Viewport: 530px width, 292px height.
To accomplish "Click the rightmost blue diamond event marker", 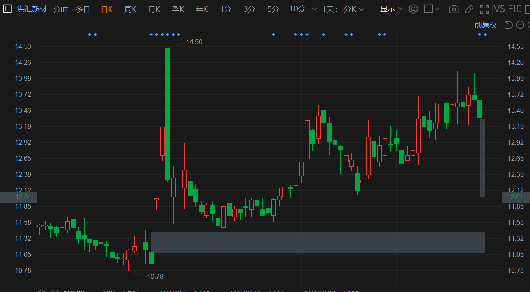I will coord(485,34).
